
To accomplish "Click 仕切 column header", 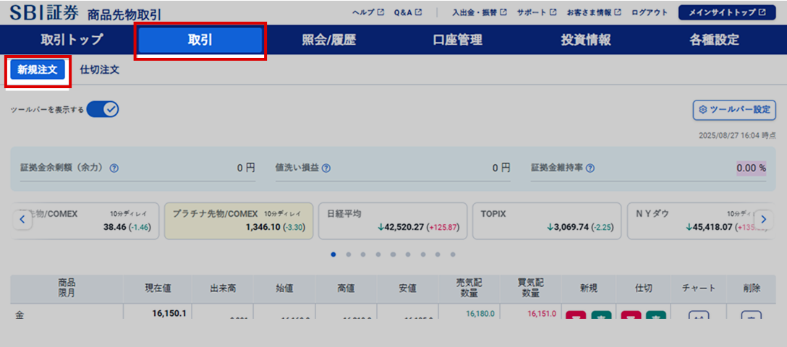I will pyautogui.click(x=644, y=288).
